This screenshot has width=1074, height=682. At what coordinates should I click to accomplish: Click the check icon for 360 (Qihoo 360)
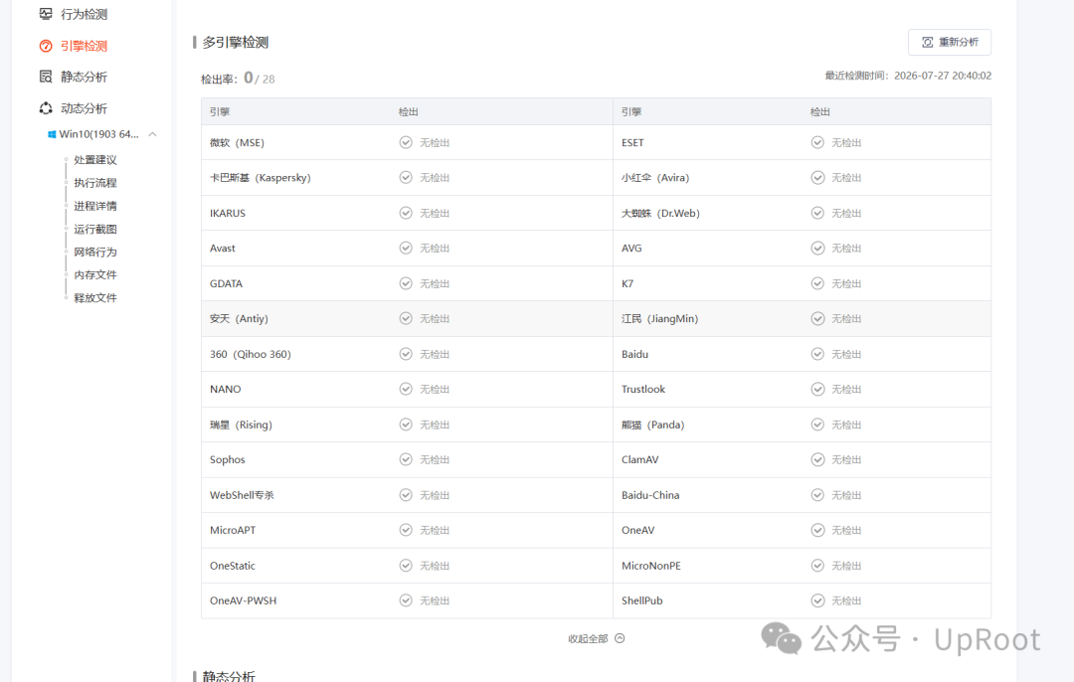point(406,354)
